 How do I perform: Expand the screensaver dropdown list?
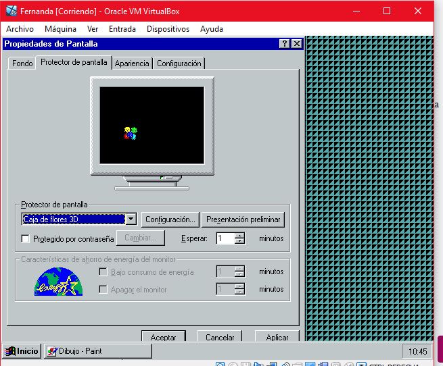point(131,219)
